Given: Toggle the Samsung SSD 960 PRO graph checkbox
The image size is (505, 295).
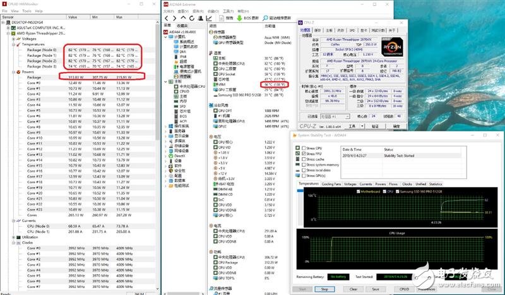Looking at the screenshot, I should pyautogui.click(x=398, y=191).
